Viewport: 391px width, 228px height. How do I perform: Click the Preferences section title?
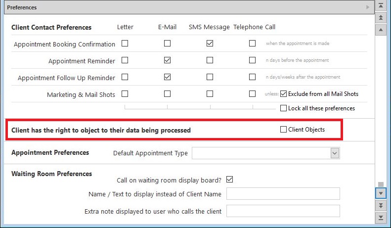[22, 7]
